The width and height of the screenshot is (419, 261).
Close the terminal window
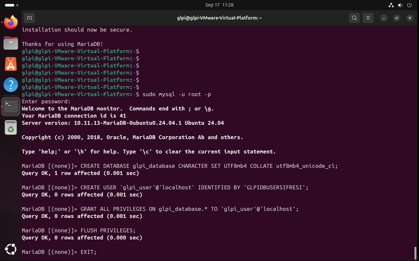[x=410, y=18]
